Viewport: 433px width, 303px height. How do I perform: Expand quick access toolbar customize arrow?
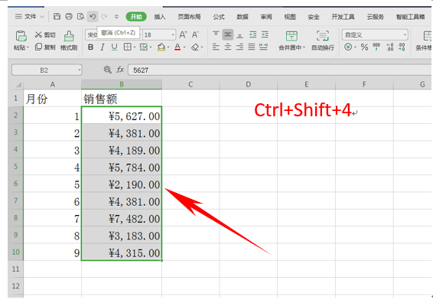click(116, 17)
